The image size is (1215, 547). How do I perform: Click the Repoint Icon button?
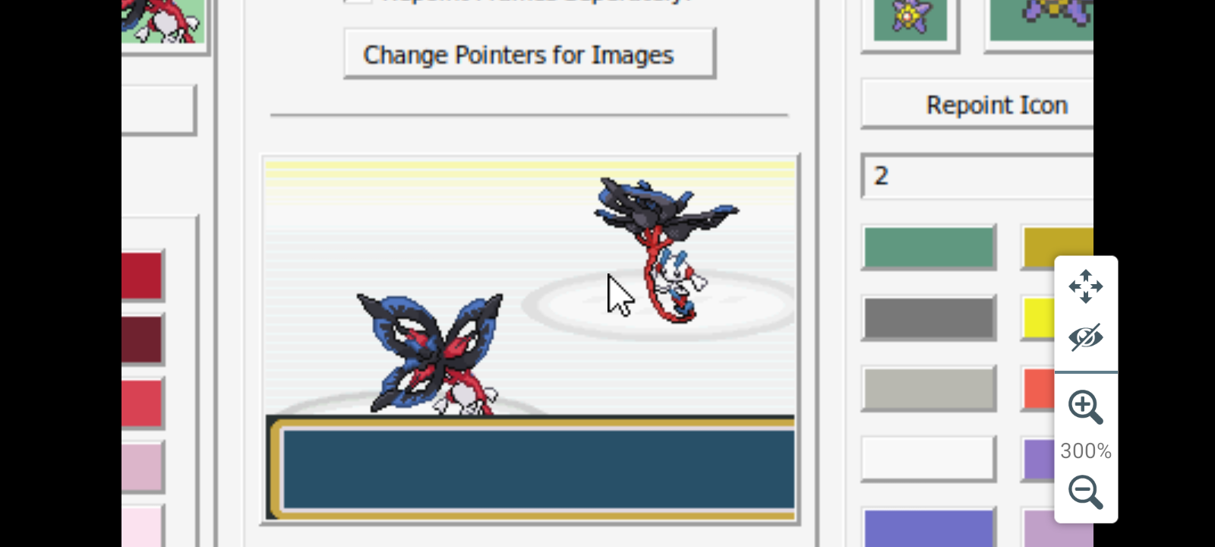point(978,104)
